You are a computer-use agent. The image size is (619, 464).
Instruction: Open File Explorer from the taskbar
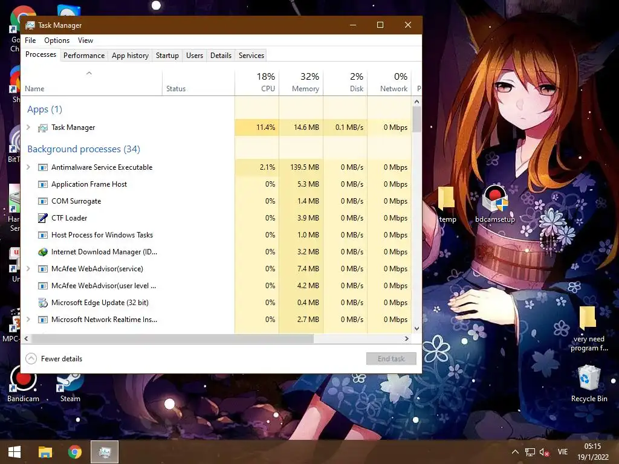pyautogui.click(x=45, y=452)
